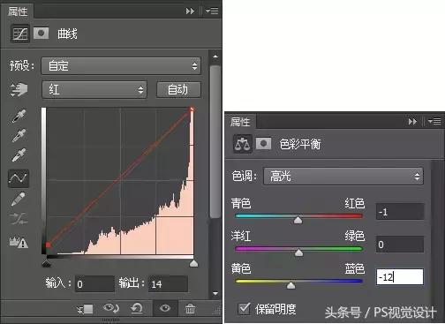Viewport: 445px width, 324px height.
Task: Select the 属性 tab in Curves panel
Action: click(x=18, y=11)
